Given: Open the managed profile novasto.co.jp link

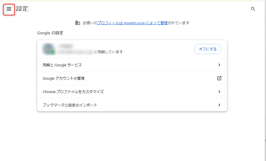Looking at the screenshot, I should point(132,23).
